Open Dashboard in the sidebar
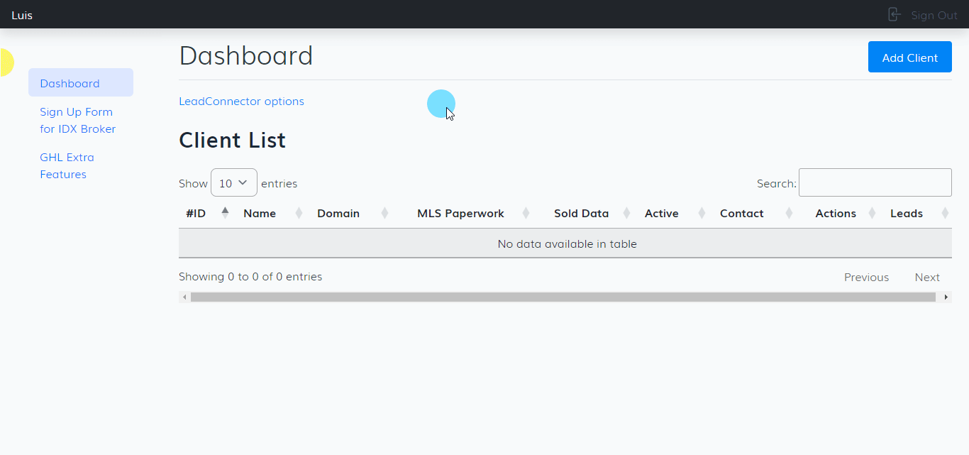Screen dimensions: 969x455 click(x=70, y=83)
